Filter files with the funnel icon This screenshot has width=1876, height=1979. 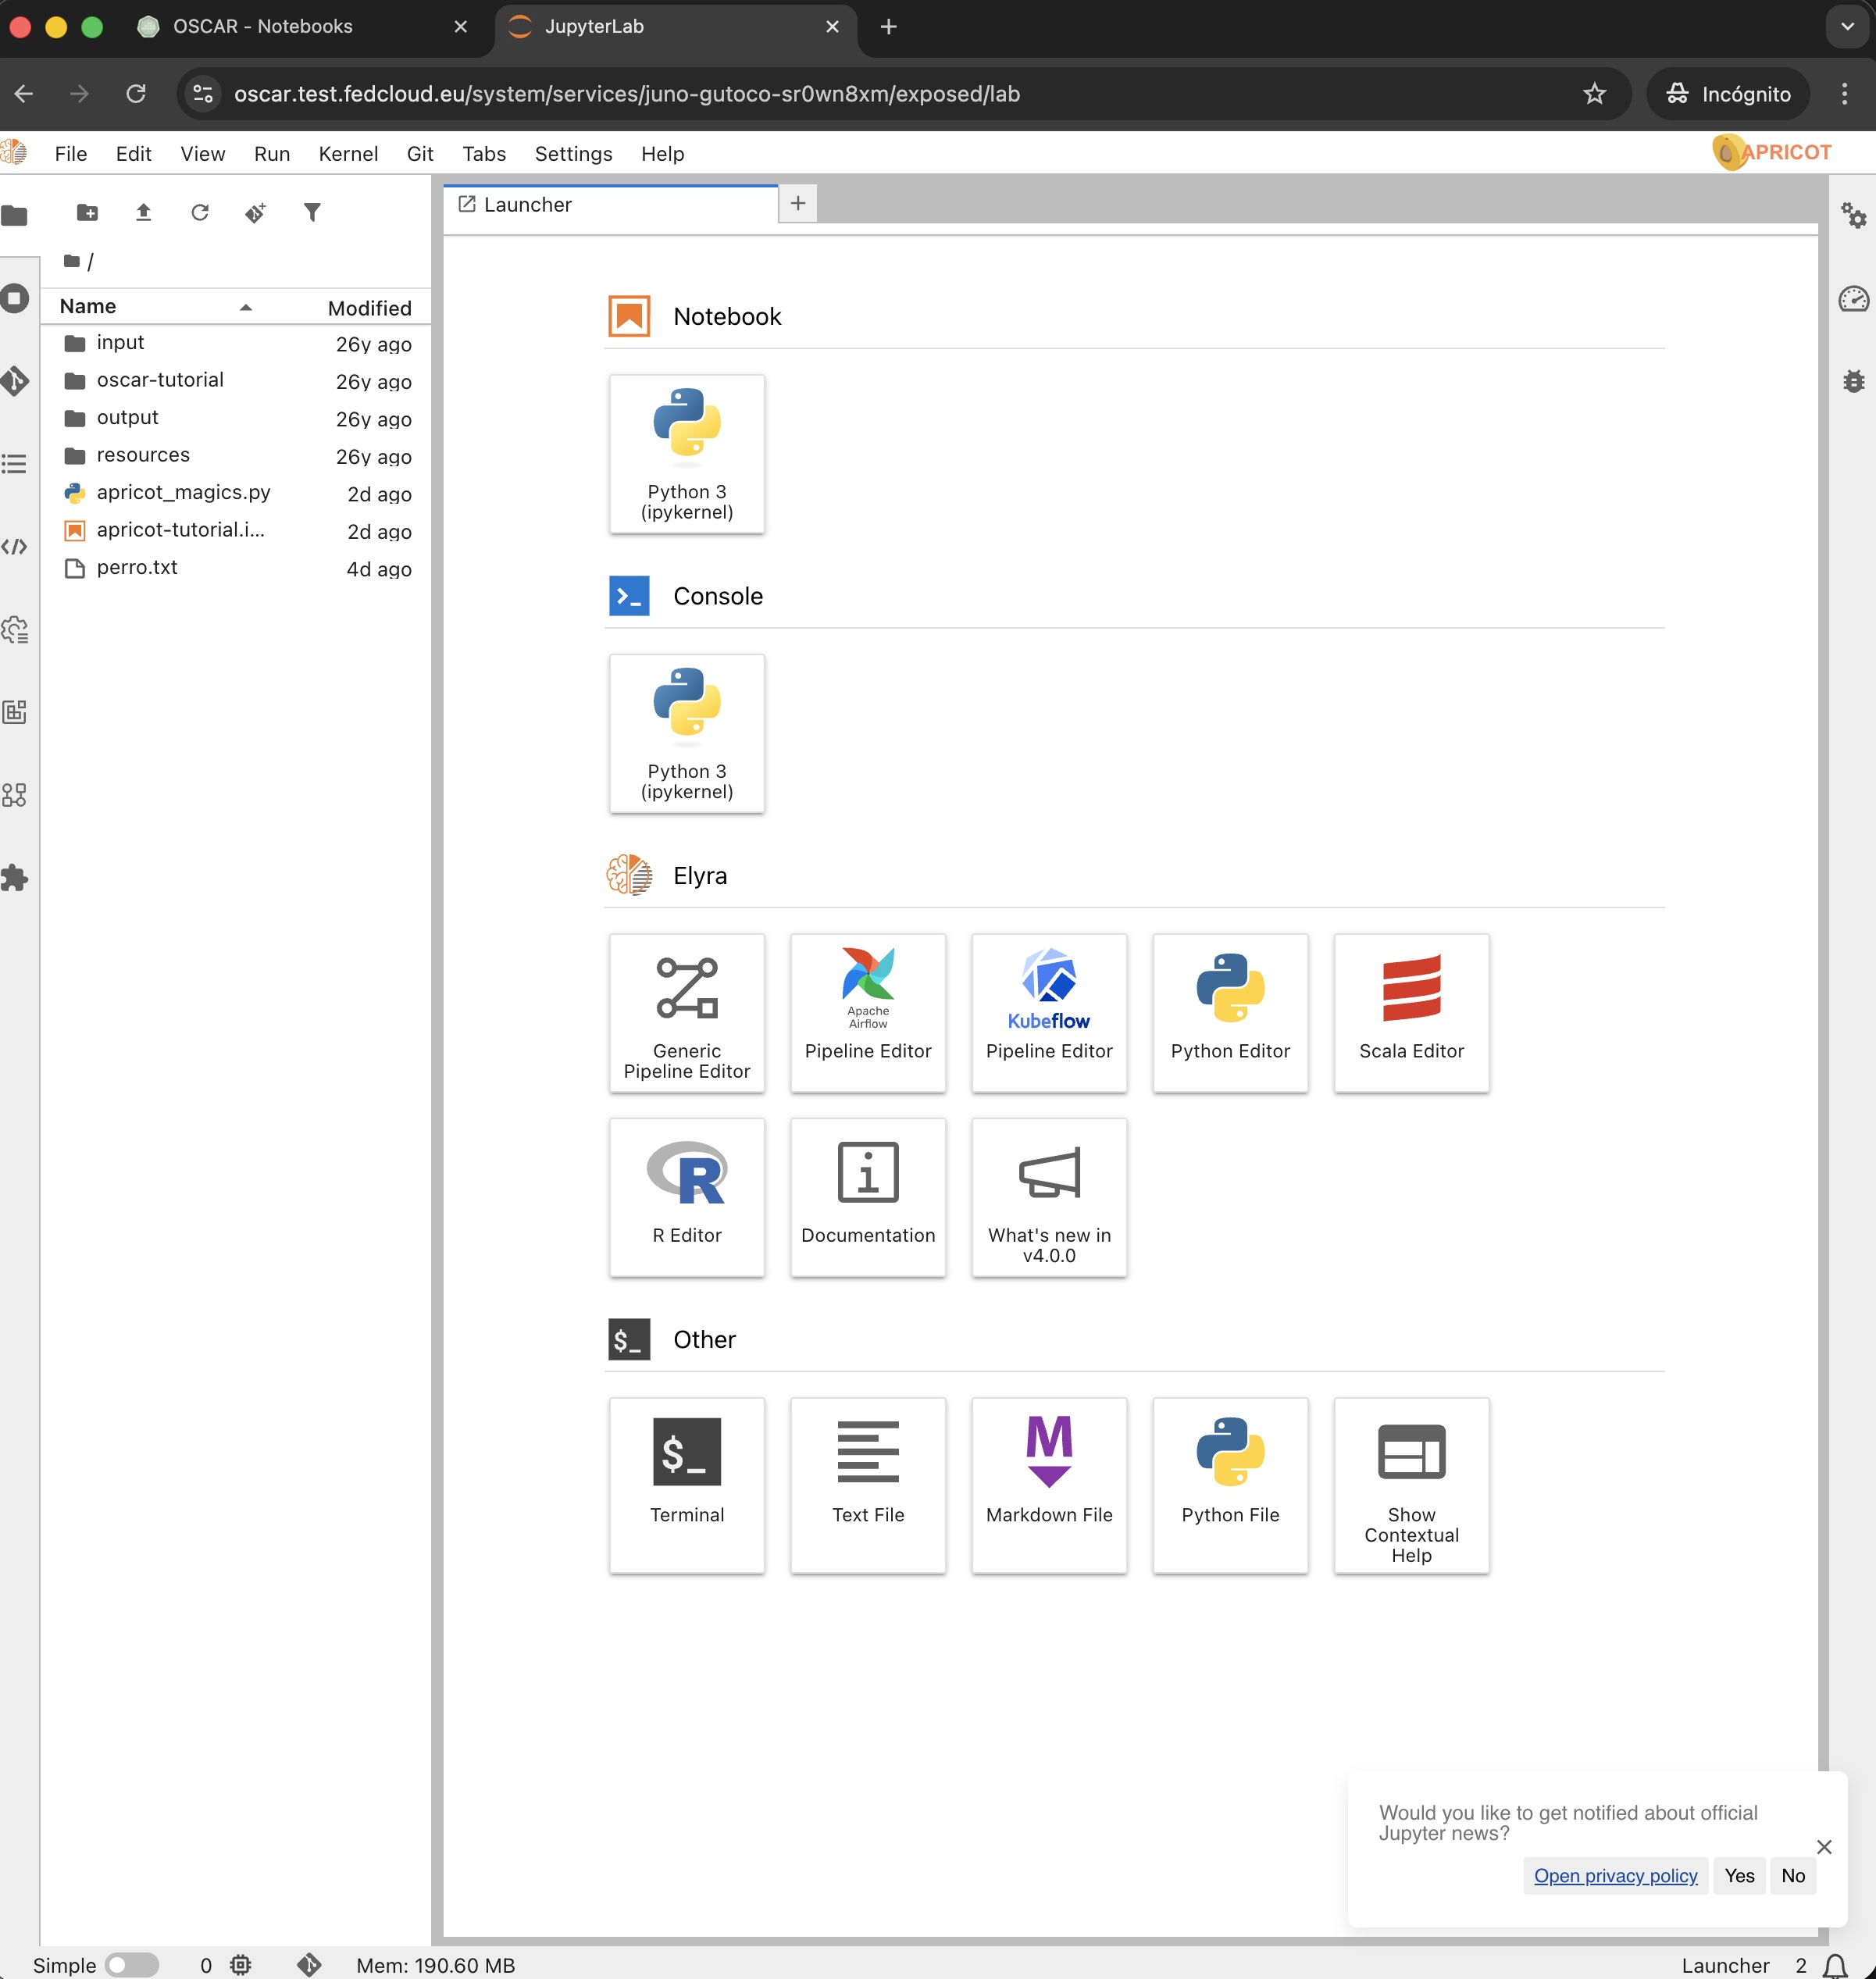pos(312,212)
